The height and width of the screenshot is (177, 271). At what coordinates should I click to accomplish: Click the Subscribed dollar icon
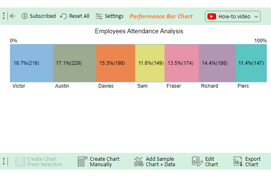[25, 16]
